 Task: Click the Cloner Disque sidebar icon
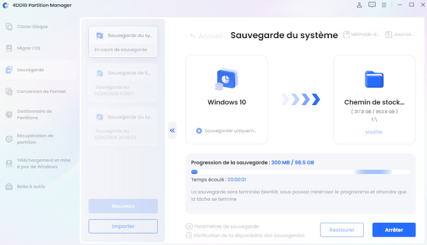point(9,27)
